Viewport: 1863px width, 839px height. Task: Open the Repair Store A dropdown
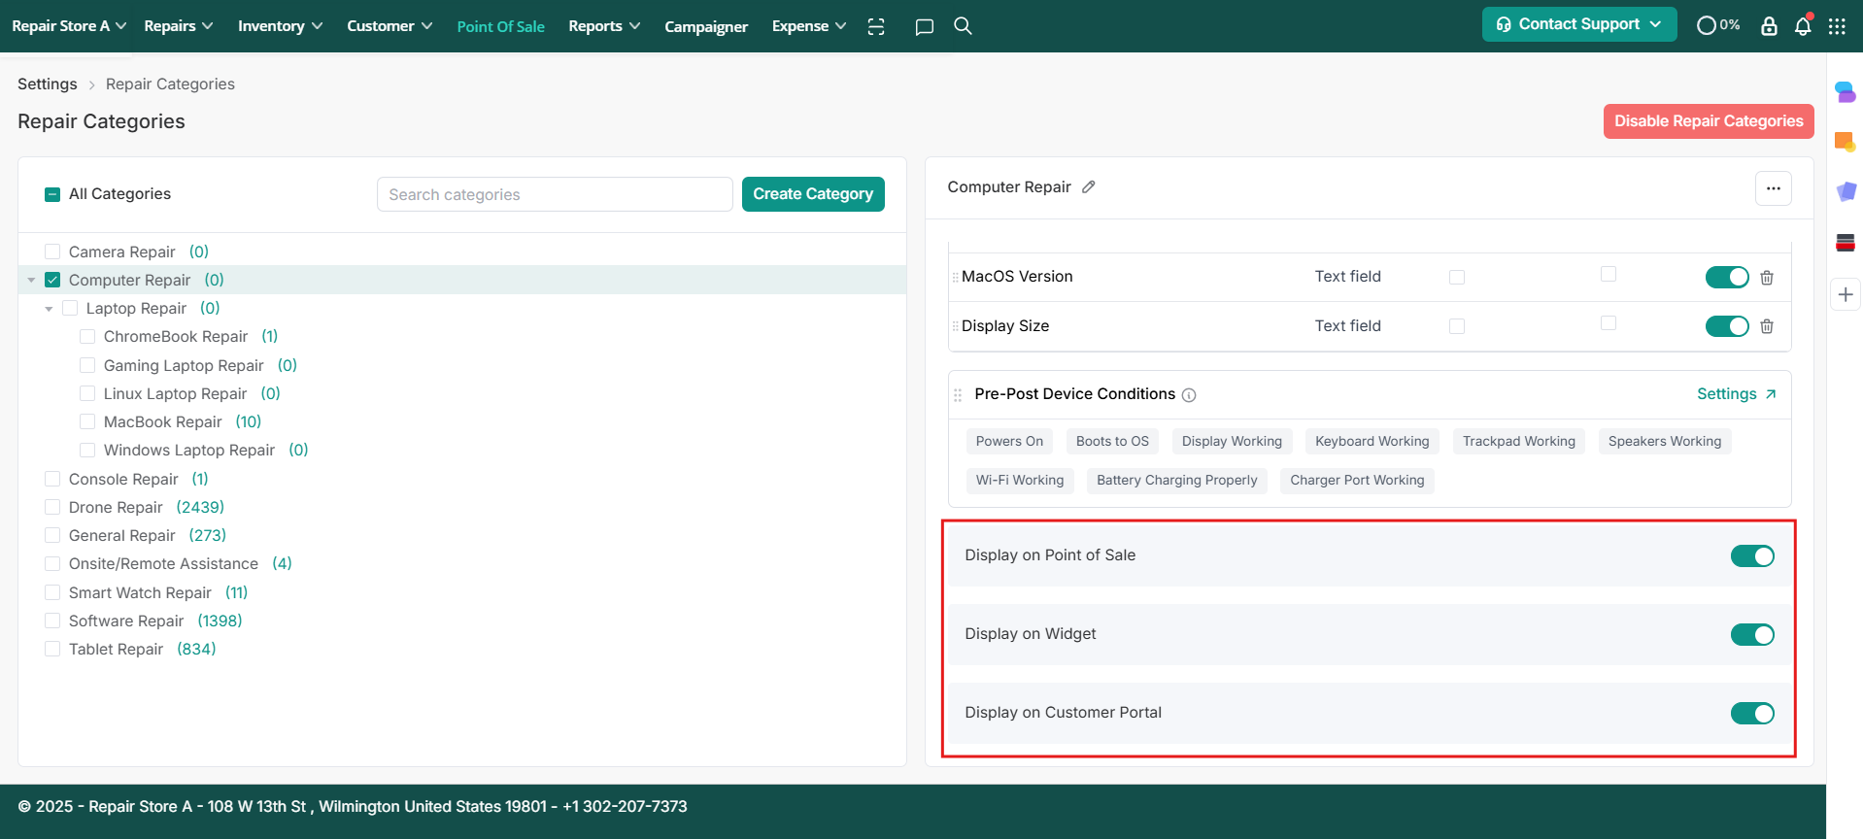pos(68,26)
